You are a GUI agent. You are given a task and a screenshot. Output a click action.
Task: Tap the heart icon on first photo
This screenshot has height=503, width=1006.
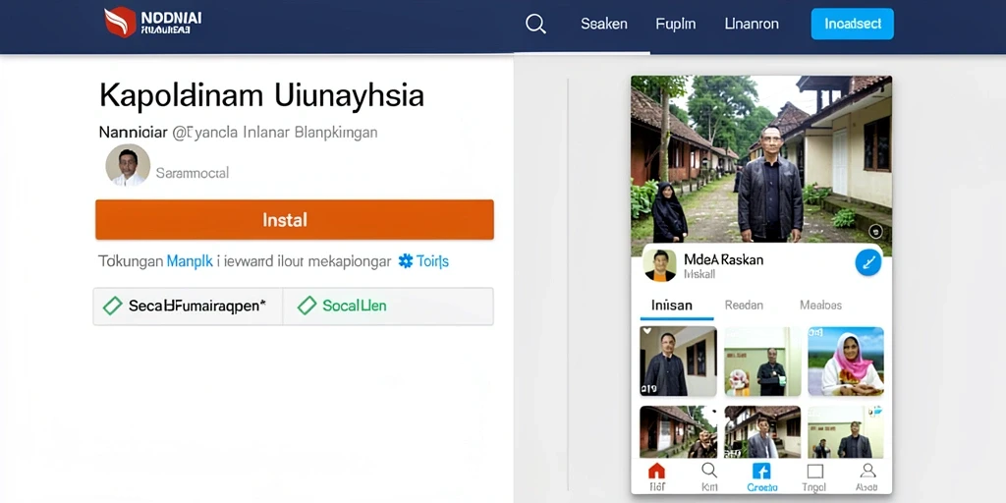coord(646,332)
